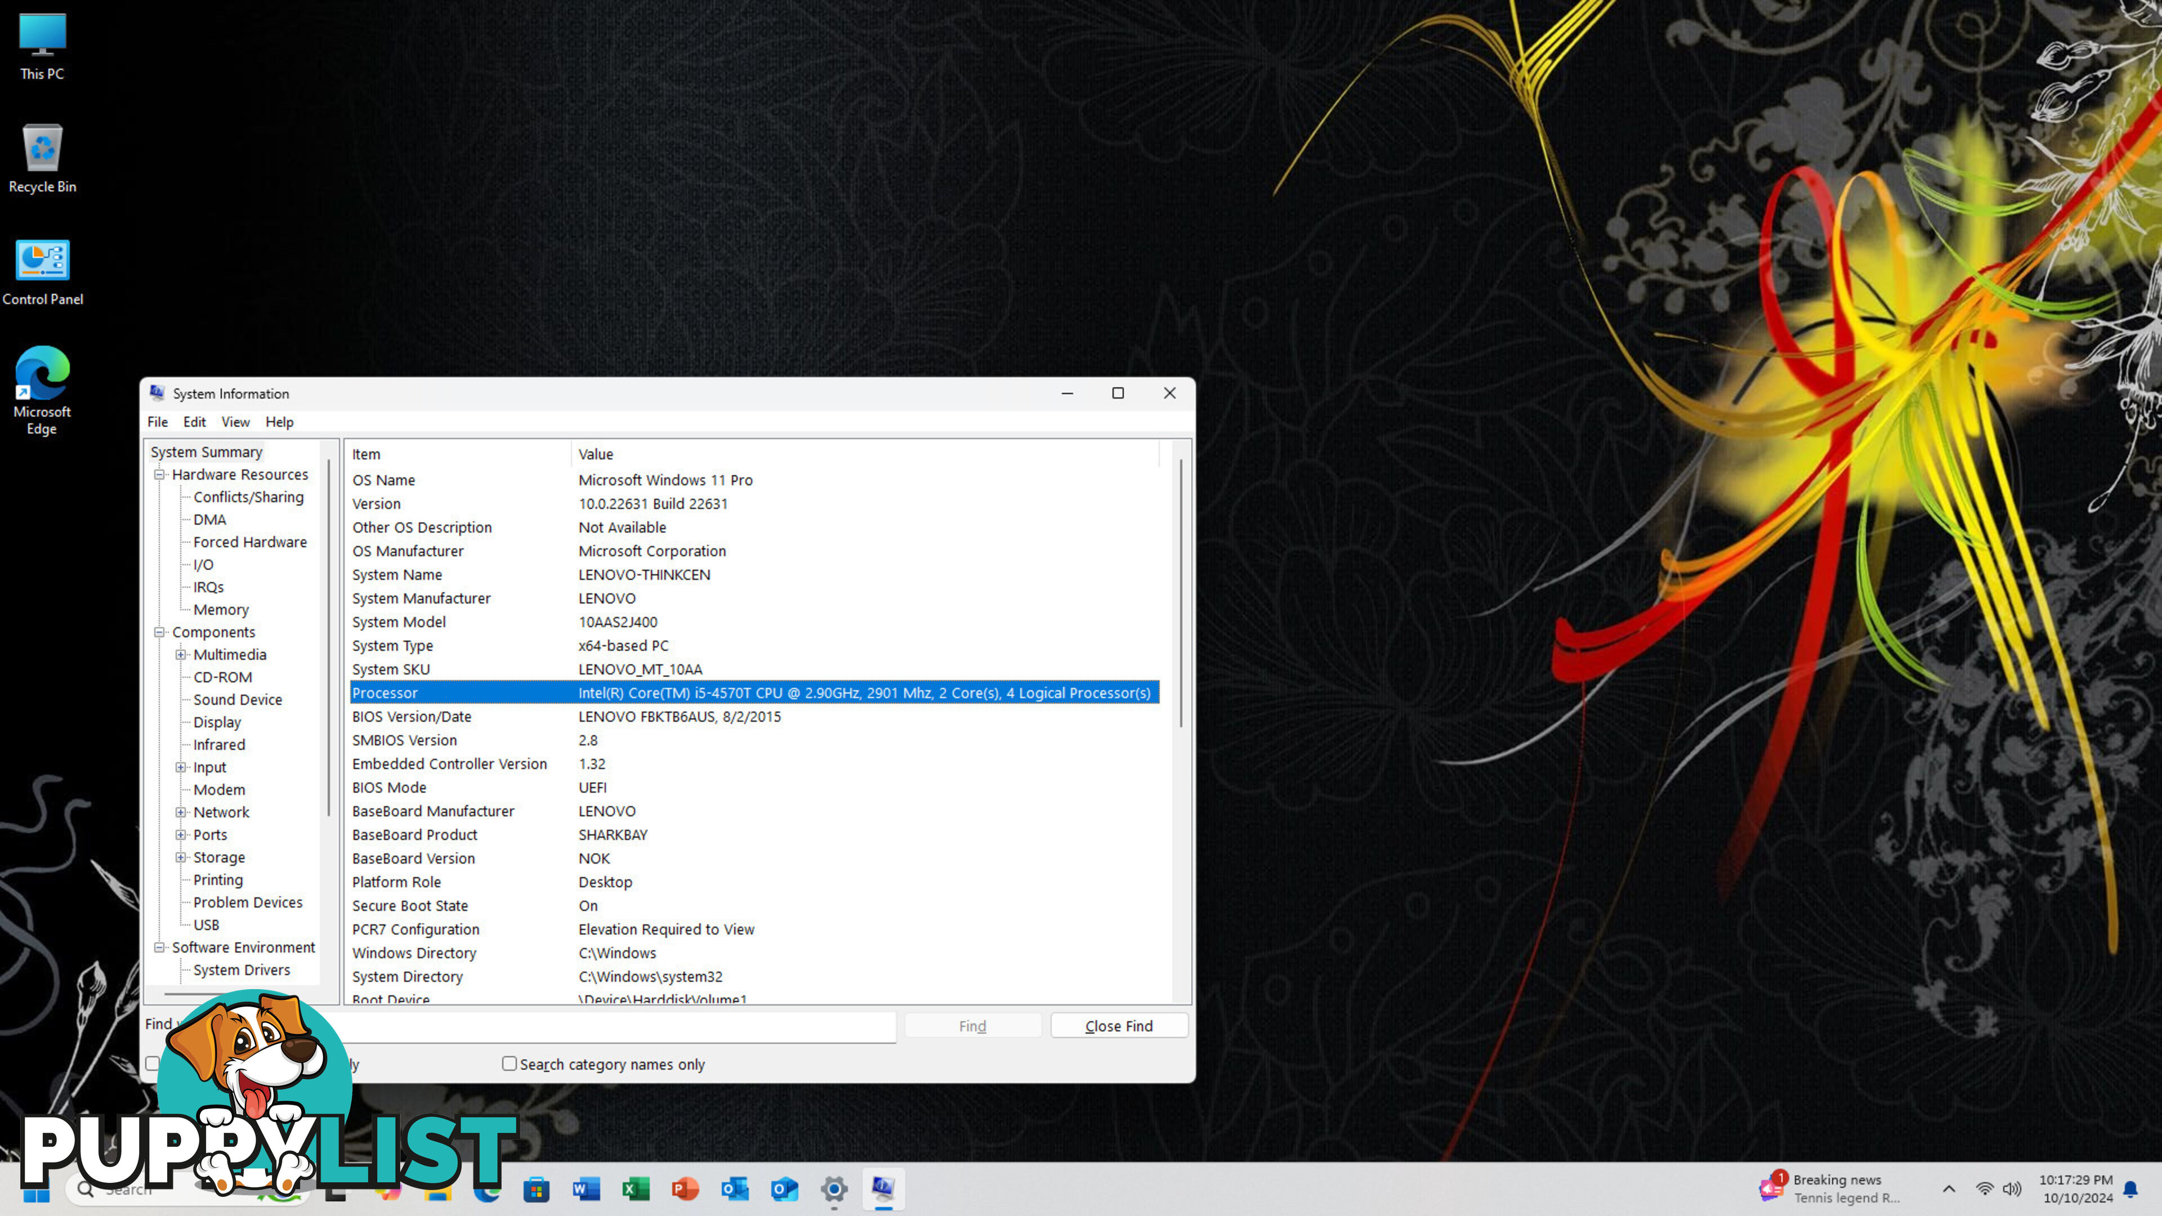Launch Word from the taskbar

586,1189
